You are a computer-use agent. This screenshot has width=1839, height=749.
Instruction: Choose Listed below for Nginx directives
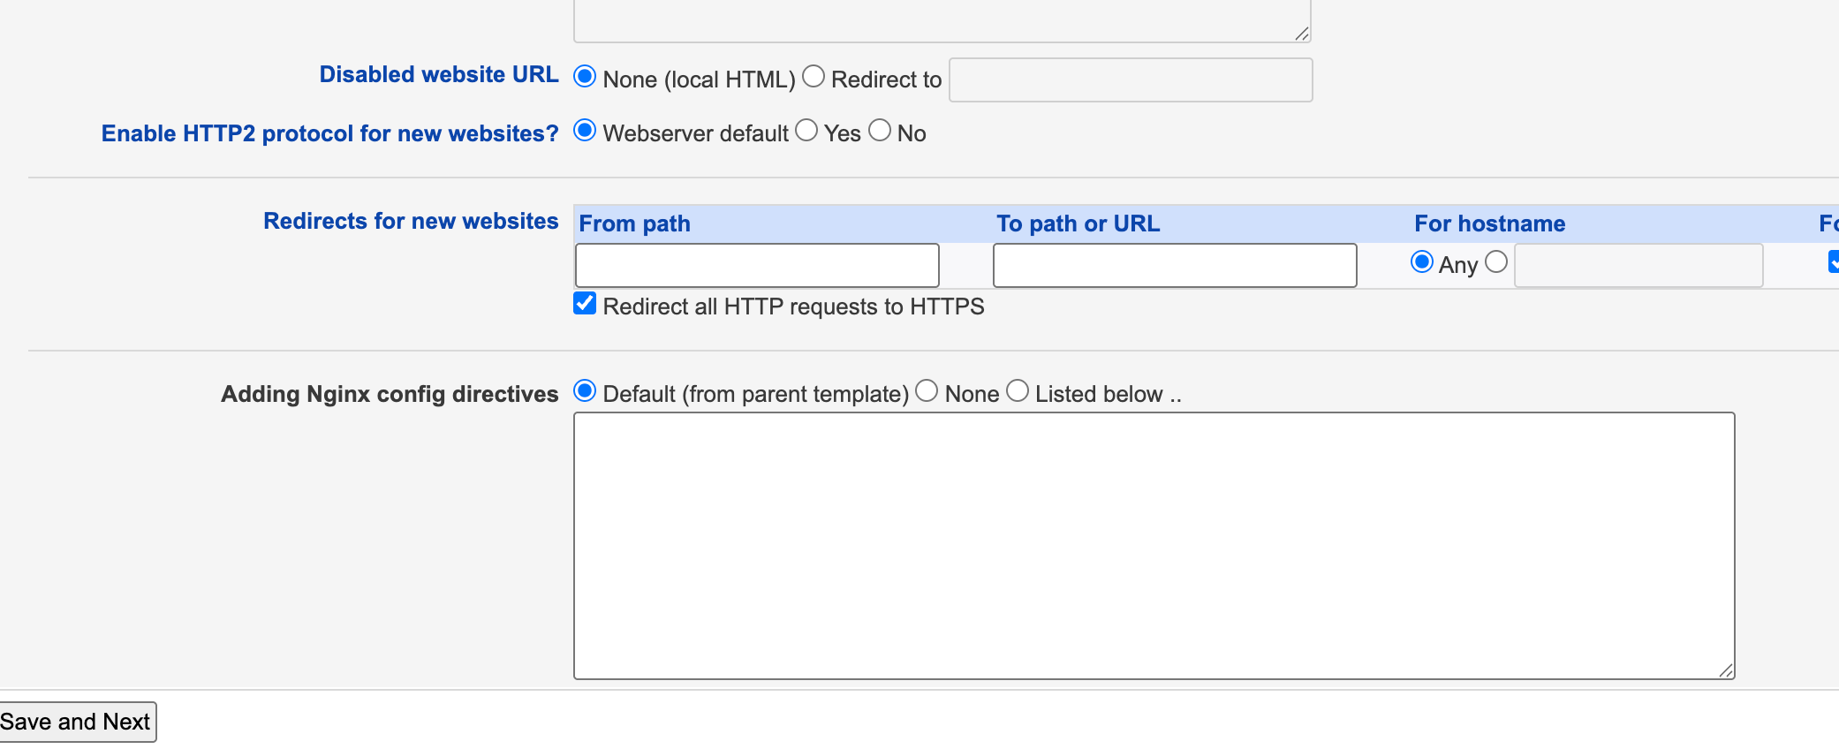coord(1018,391)
